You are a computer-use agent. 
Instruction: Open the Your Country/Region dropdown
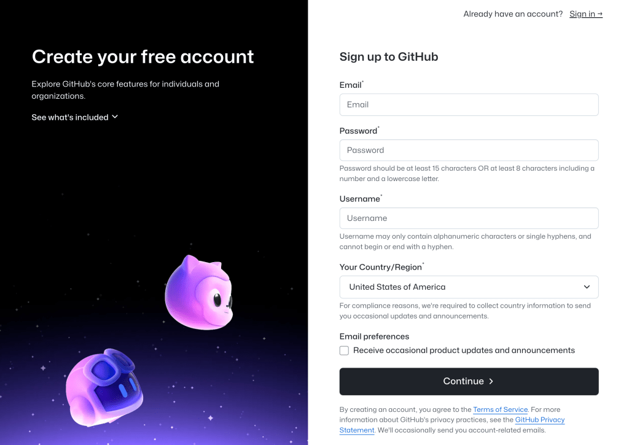click(x=469, y=287)
